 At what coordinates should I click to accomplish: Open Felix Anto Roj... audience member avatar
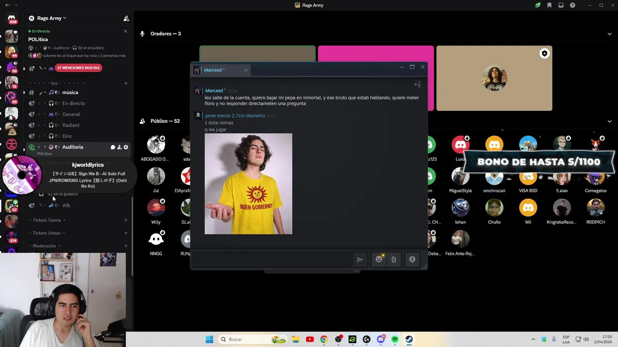tap(460, 239)
